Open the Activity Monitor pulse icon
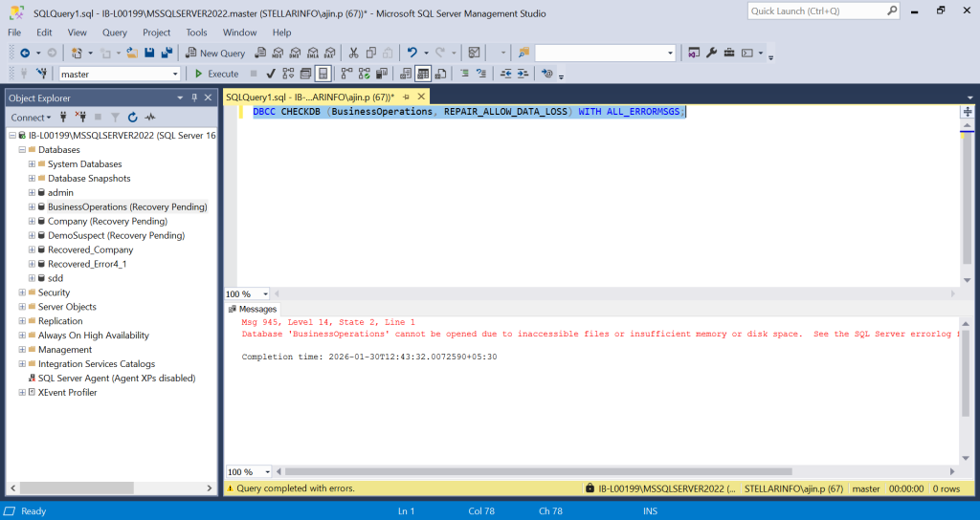This screenshot has width=980, height=520. 150,118
